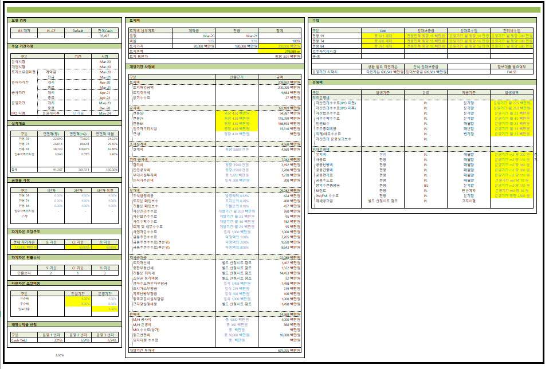Select the M/H 공사비 row label
549x369 pixels.
142,320
